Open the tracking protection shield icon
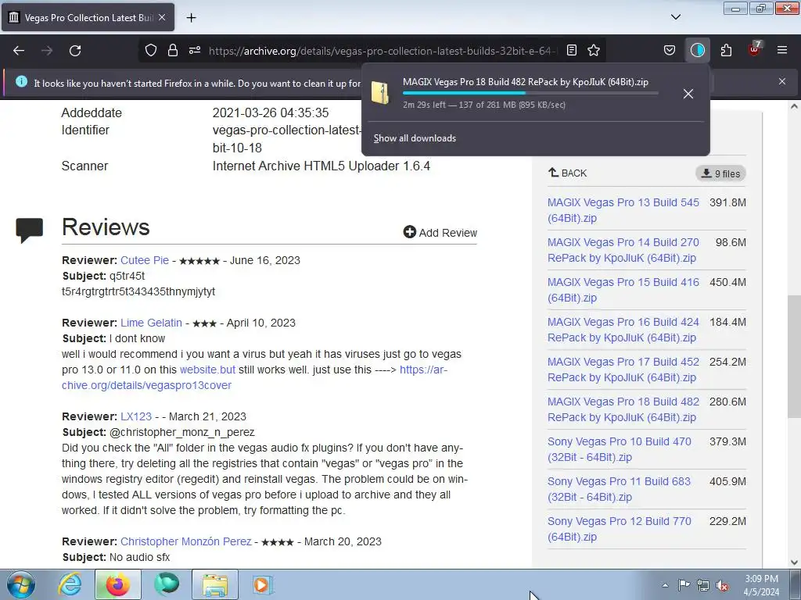The width and height of the screenshot is (801, 600). click(151, 51)
